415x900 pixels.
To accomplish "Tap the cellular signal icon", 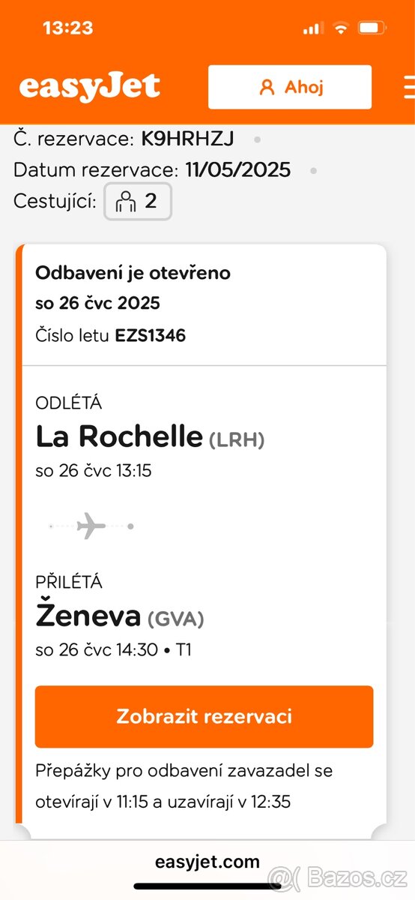I will (313, 28).
